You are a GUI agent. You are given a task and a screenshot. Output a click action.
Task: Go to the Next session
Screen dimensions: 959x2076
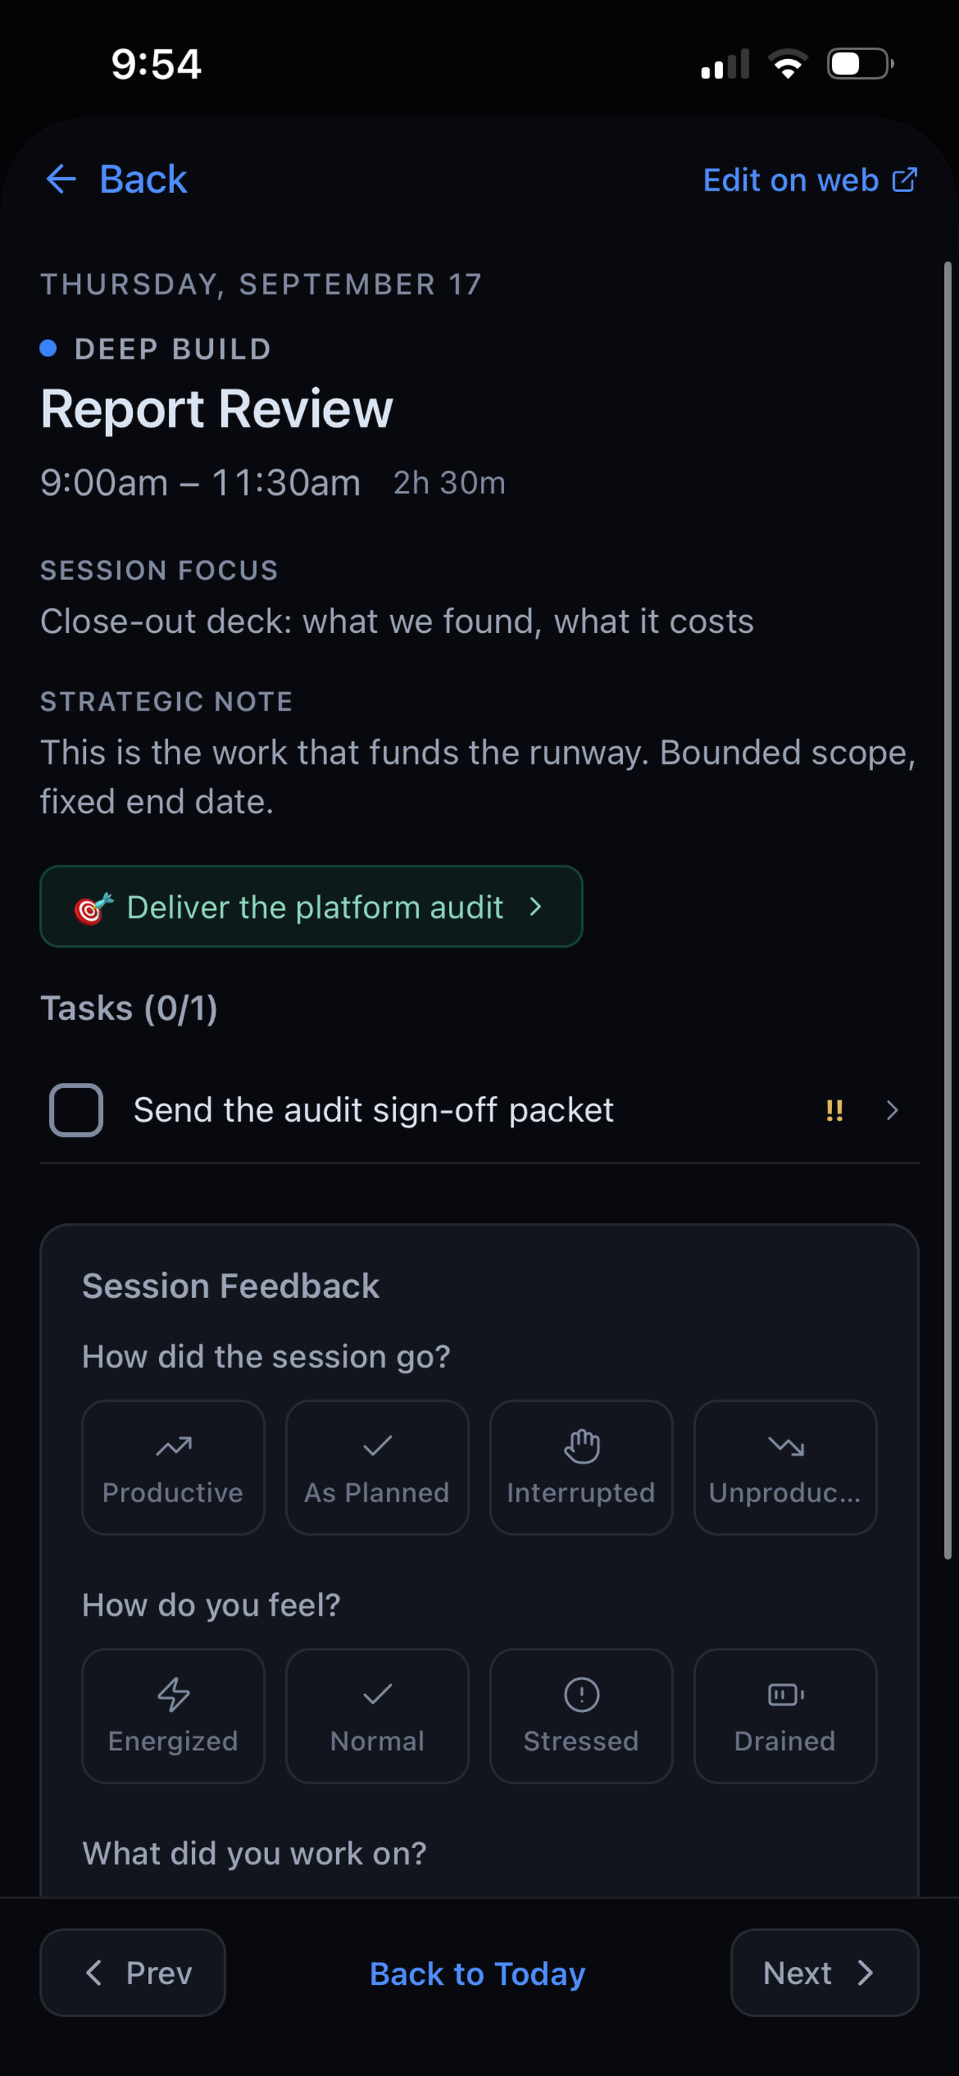coord(825,1972)
